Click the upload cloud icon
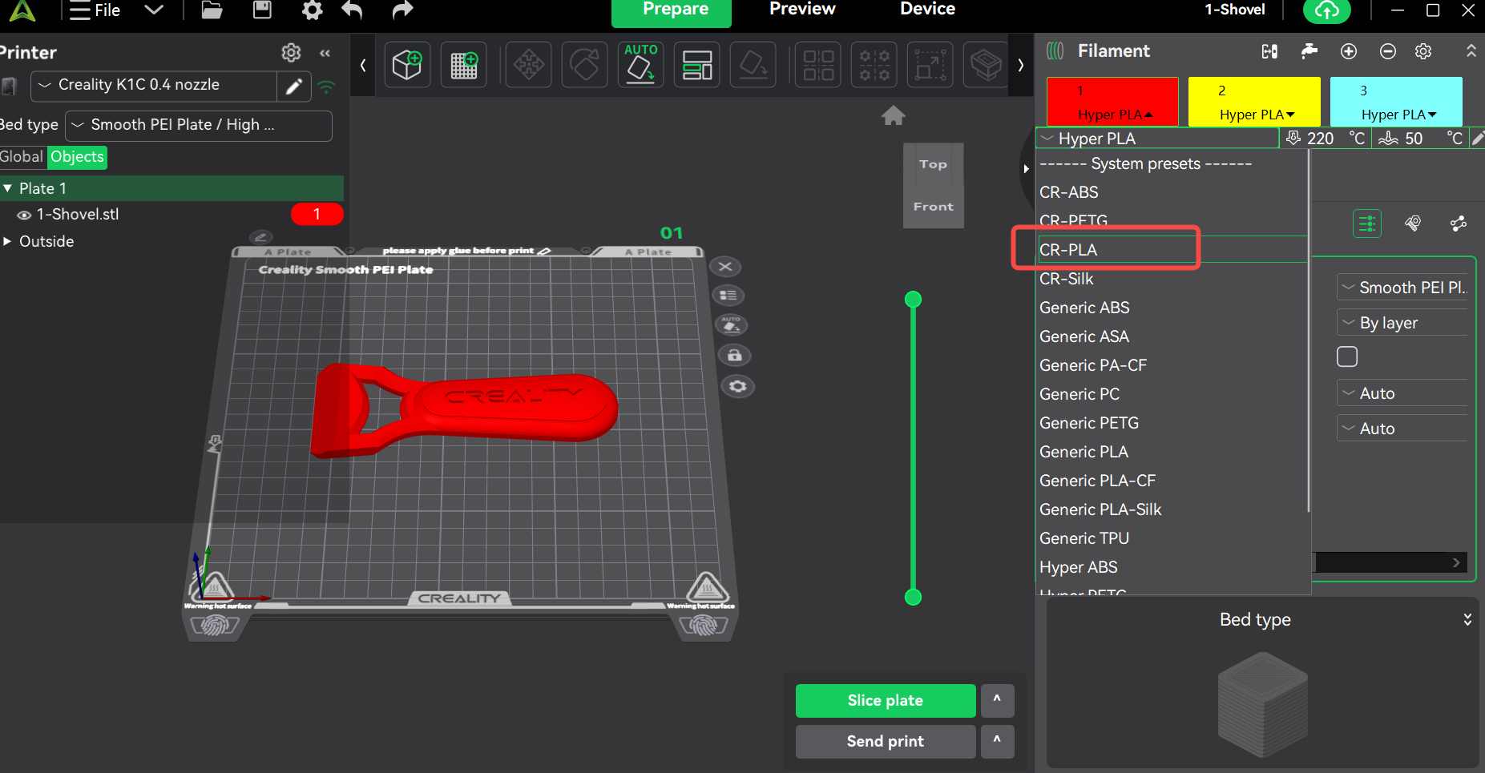Viewport: 1485px width, 773px height. tap(1326, 10)
